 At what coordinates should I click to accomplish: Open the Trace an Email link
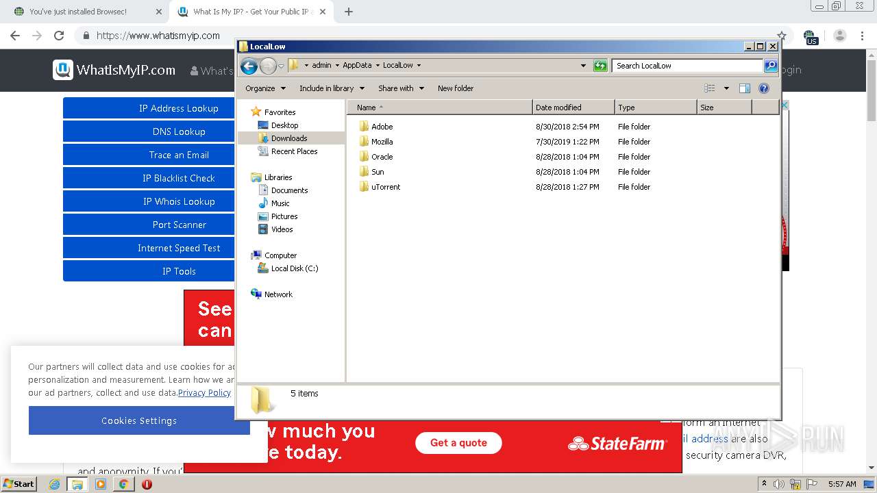pyautogui.click(x=149, y=155)
